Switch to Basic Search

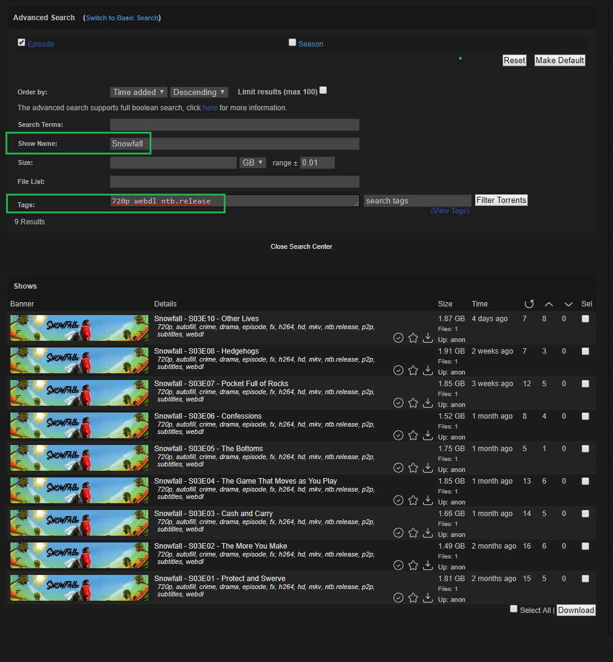122,18
